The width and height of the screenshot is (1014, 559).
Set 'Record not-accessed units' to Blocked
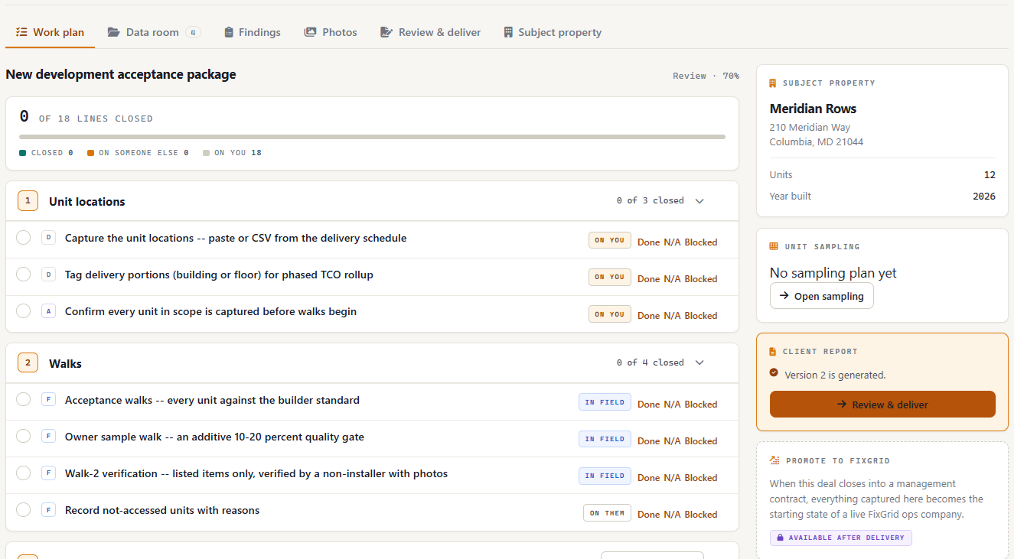click(x=701, y=515)
